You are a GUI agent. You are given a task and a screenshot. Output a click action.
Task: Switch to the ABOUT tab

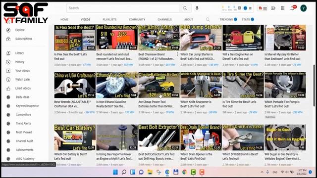click(189, 19)
